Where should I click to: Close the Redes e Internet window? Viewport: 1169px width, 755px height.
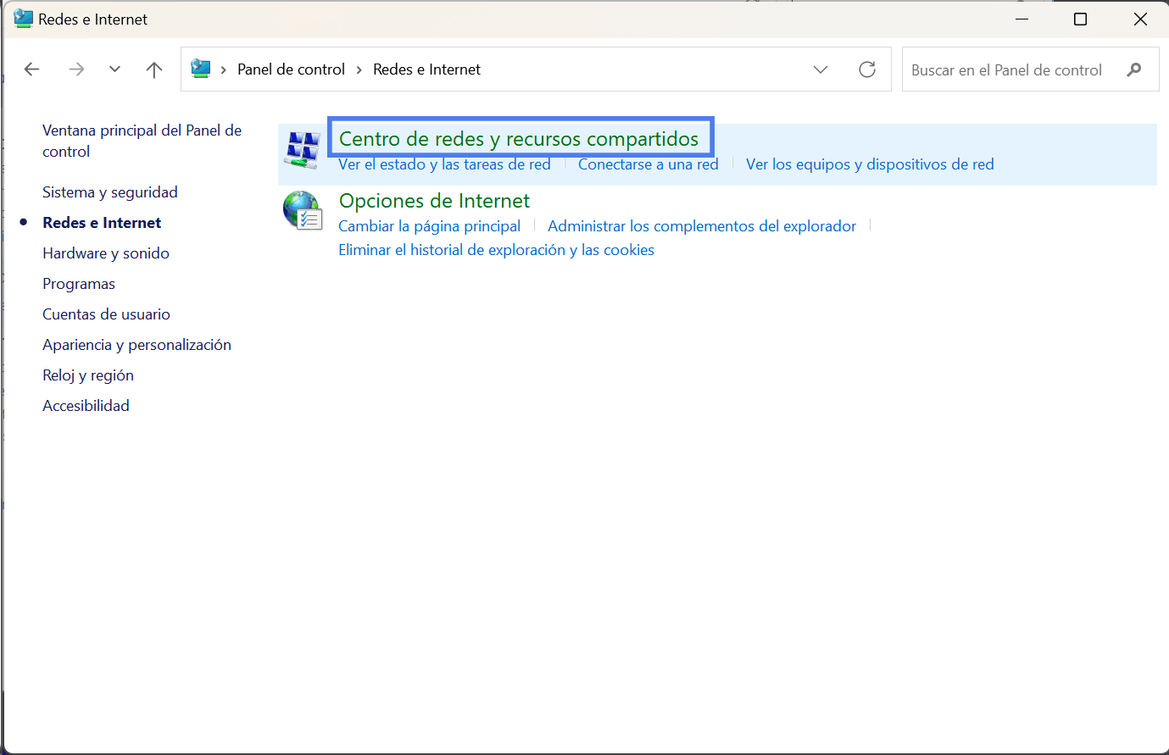pos(1140,19)
